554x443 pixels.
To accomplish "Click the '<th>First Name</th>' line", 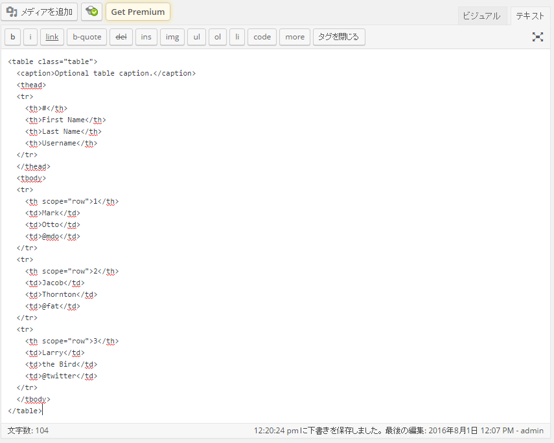I will click(65, 120).
